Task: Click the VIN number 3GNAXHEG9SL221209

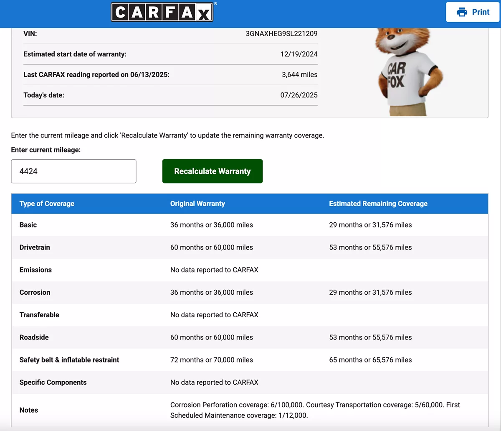Action: point(281,33)
